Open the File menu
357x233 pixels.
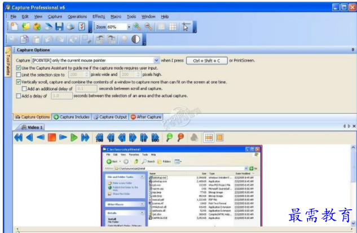pos(14,16)
